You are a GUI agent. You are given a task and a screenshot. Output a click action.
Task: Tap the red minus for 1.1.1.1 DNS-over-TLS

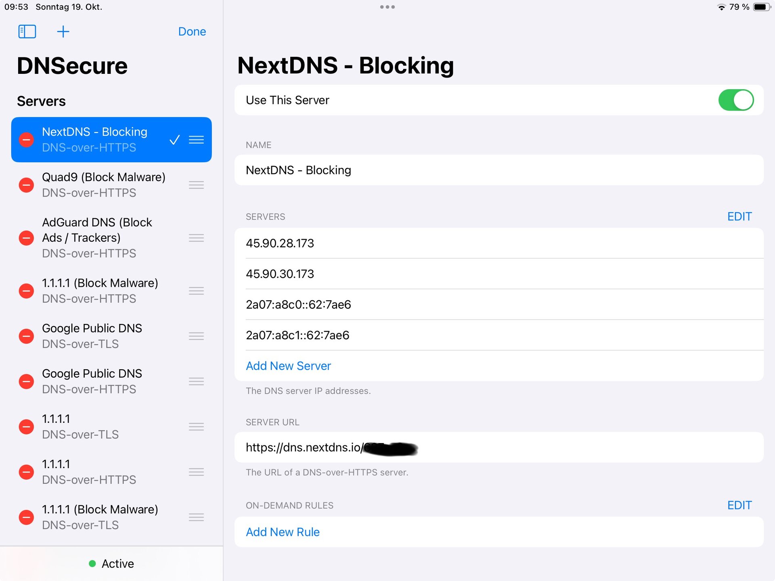tap(27, 427)
